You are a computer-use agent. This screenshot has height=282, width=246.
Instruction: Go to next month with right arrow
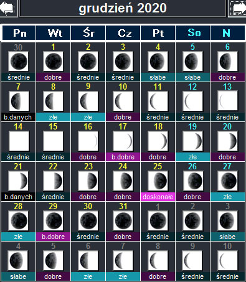pos(237,8)
